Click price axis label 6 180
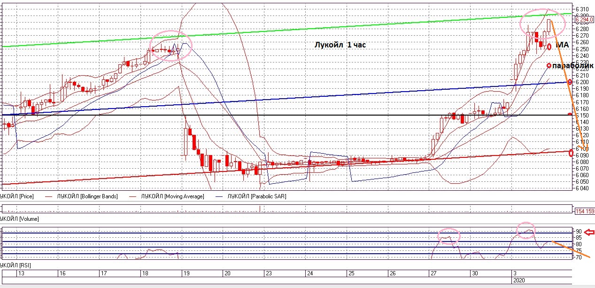Image resolution: width=595 pixels, height=288 pixels. (x=582, y=95)
